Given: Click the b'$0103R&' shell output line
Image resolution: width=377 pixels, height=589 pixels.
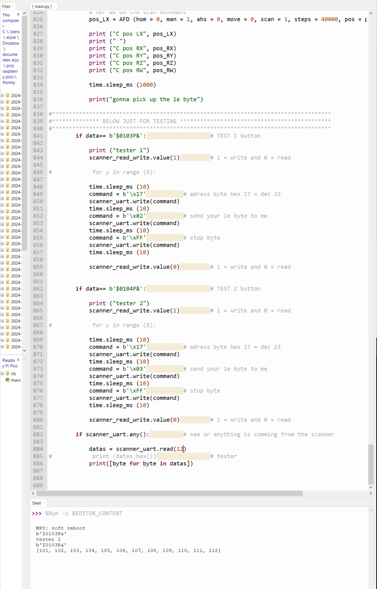Looking at the screenshot, I should tap(51, 545).
